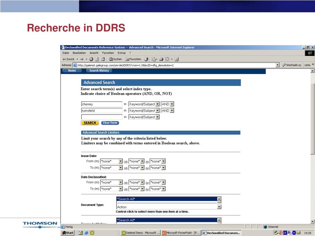Click the page vertical scrollbar thumb

pyautogui.click(x=313, y=119)
